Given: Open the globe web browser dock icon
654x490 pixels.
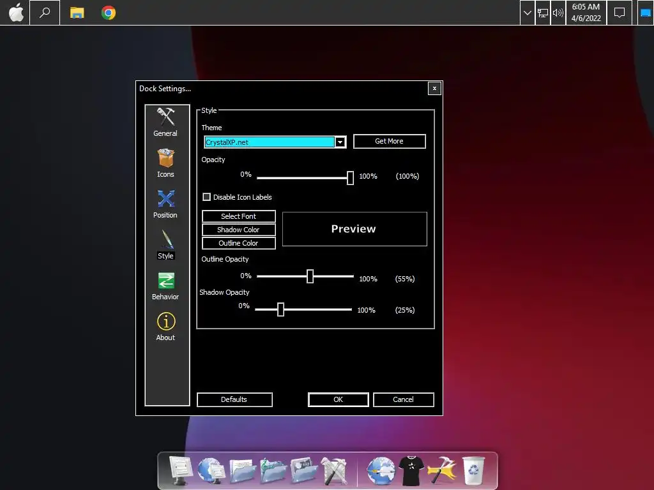Looking at the screenshot, I should [x=381, y=471].
